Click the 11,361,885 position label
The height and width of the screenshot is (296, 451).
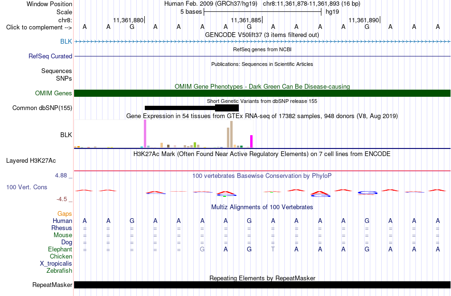[x=246, y=20]
